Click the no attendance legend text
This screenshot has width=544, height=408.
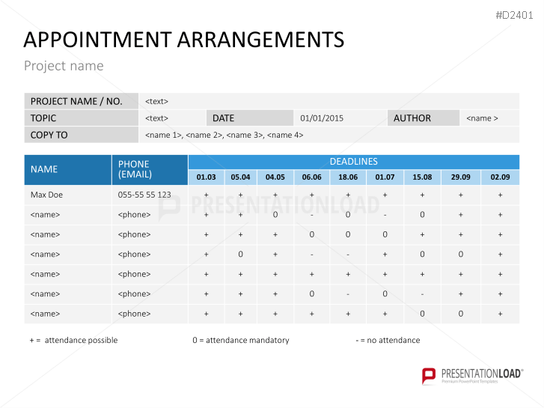pos(388,340)
